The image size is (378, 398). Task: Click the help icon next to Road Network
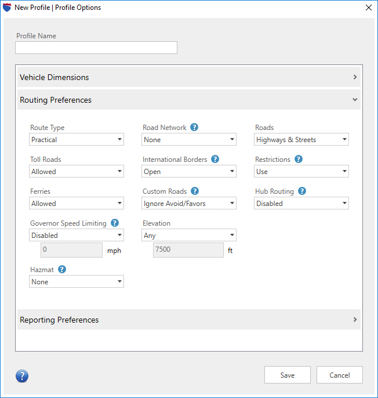click(194, 127)
